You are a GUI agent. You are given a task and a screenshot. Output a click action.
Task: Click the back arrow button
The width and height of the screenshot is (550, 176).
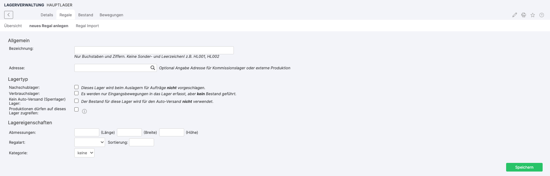click(9, 15)
